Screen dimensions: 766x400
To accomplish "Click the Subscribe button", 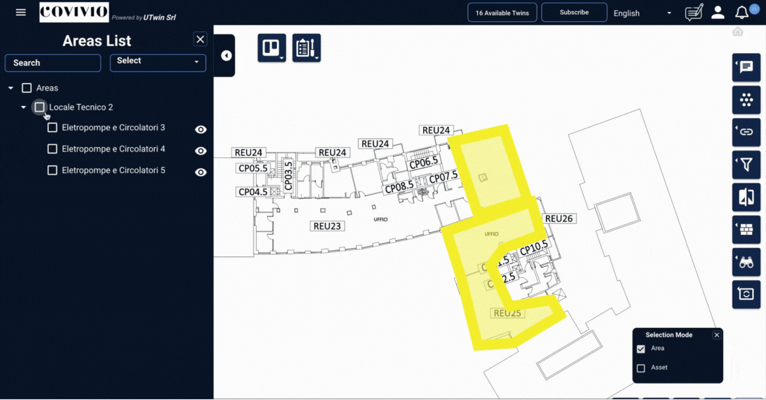I will pyautogui.click(x=574, y=12).
